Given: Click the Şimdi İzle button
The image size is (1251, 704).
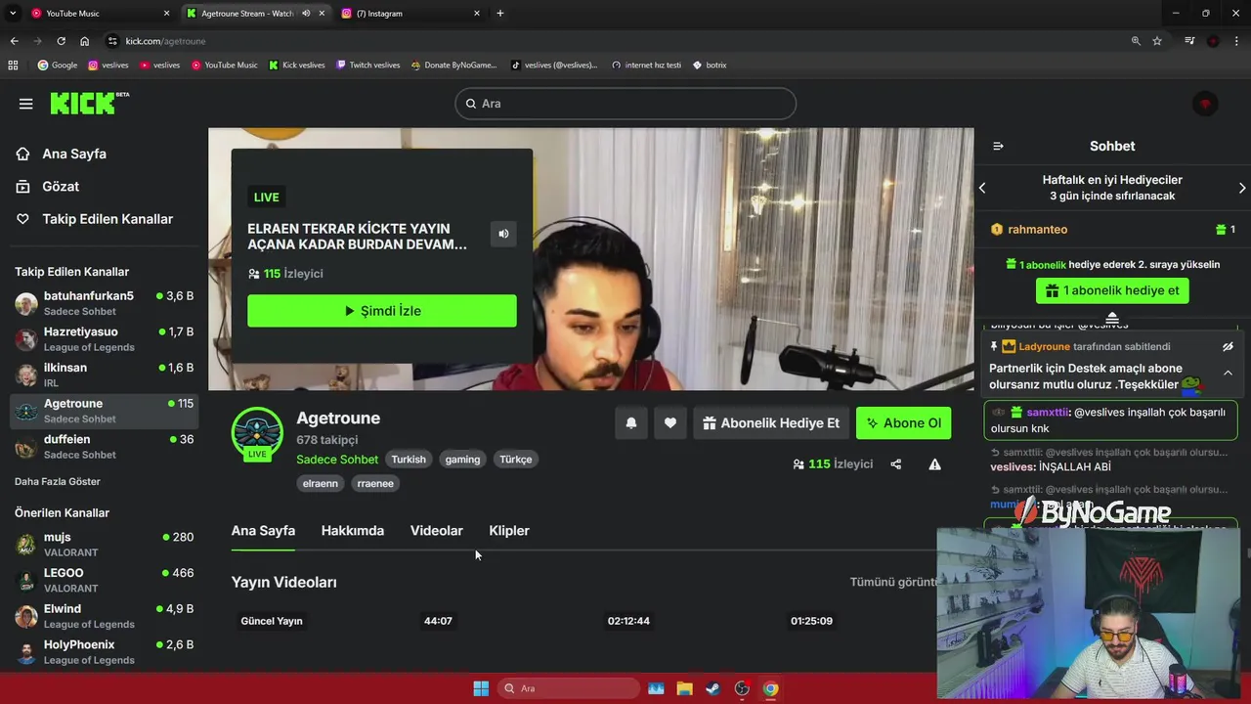Looking at the screenshot, I should [382, 311].
